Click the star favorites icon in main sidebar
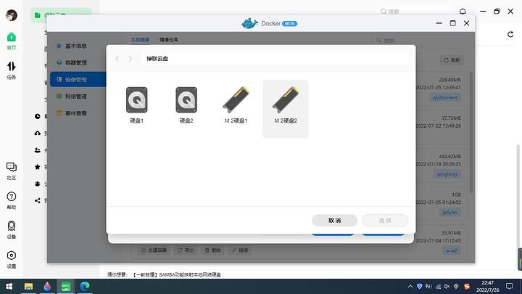Image resolution: width=522 pixels, height=294 pixels. point(38,167)
